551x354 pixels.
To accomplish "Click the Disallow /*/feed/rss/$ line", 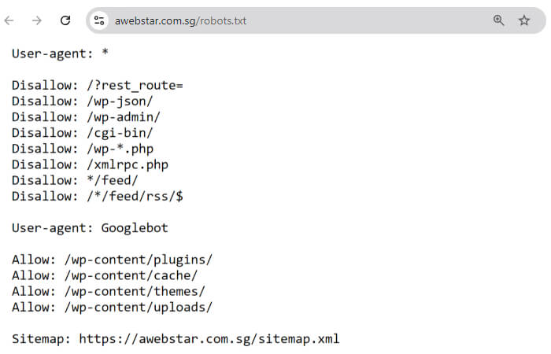I will coord(97,196).
